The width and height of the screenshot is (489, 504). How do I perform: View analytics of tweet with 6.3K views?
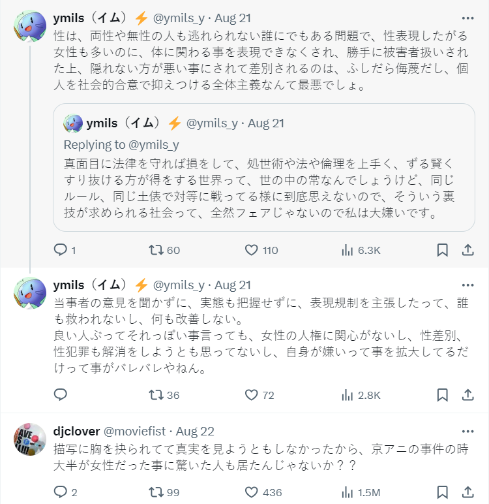pos(348,250)
